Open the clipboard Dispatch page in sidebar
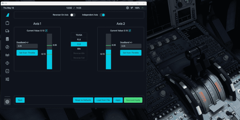 pos(7,23)
